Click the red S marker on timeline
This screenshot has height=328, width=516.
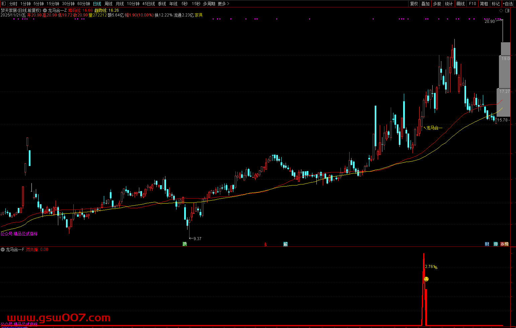click(266, 244)
